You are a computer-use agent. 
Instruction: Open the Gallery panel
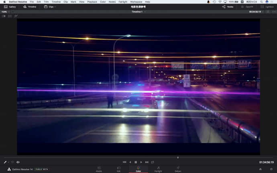pos(10,7)
